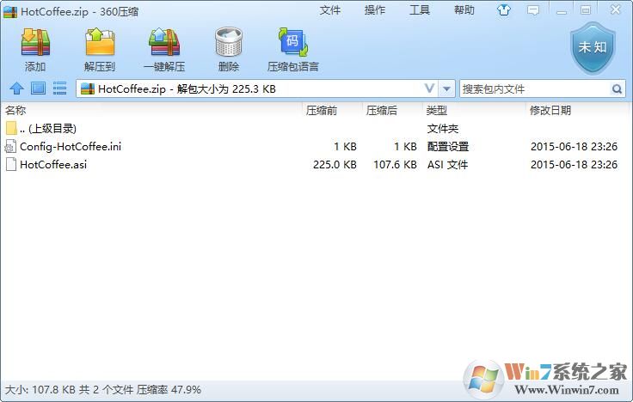The height and width of the screenshot is (402, 633).
Task: Open the 操作 menu
Action: (x=375, y=10)
